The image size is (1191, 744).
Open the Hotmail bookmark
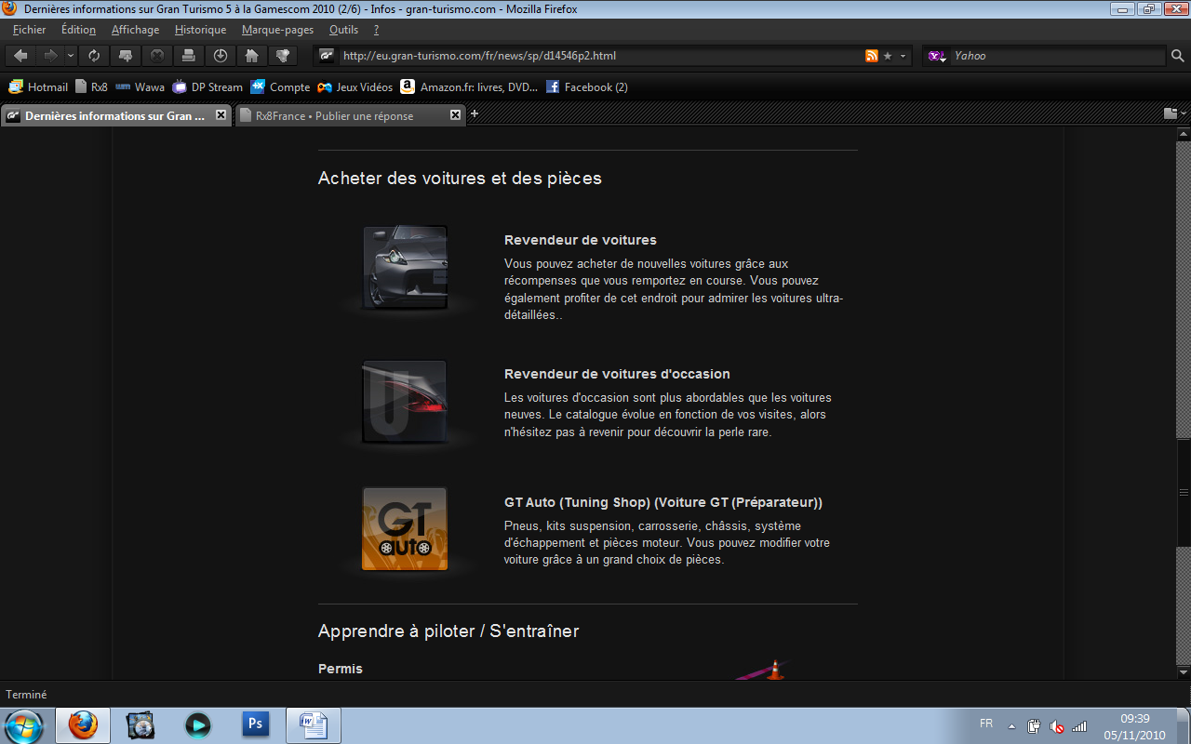point(38,87)
